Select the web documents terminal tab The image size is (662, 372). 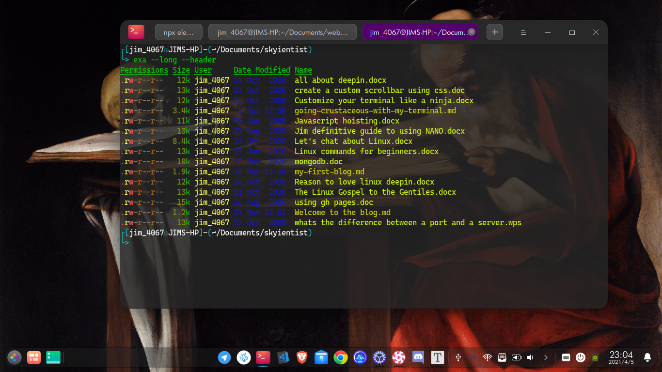283,31
